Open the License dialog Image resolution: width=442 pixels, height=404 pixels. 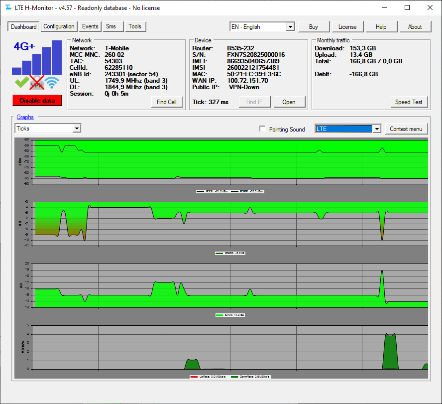tap(347, 27)
